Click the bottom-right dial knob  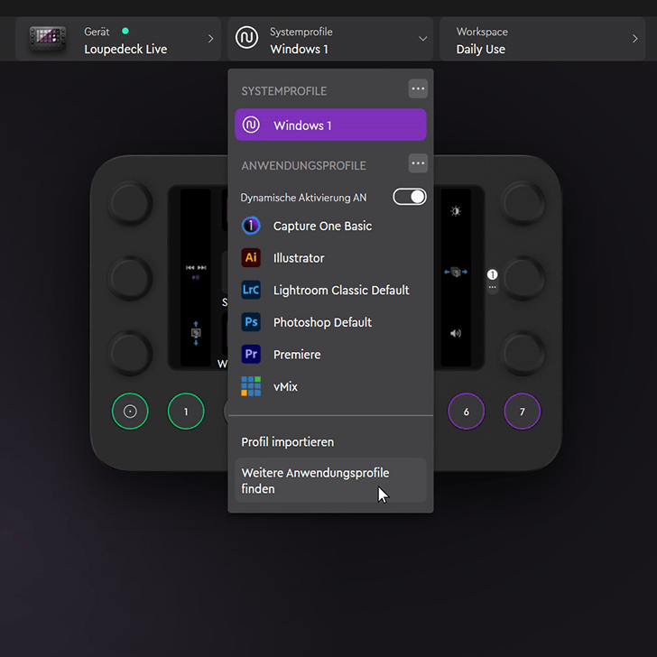click(x=523, y=353)
